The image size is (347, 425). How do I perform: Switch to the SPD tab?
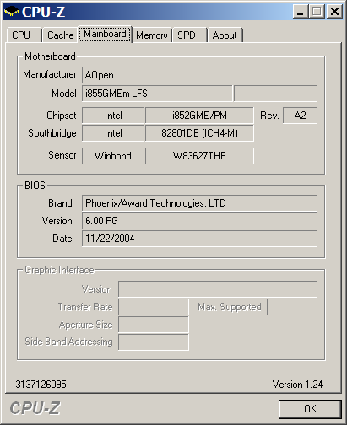[190, 35]
